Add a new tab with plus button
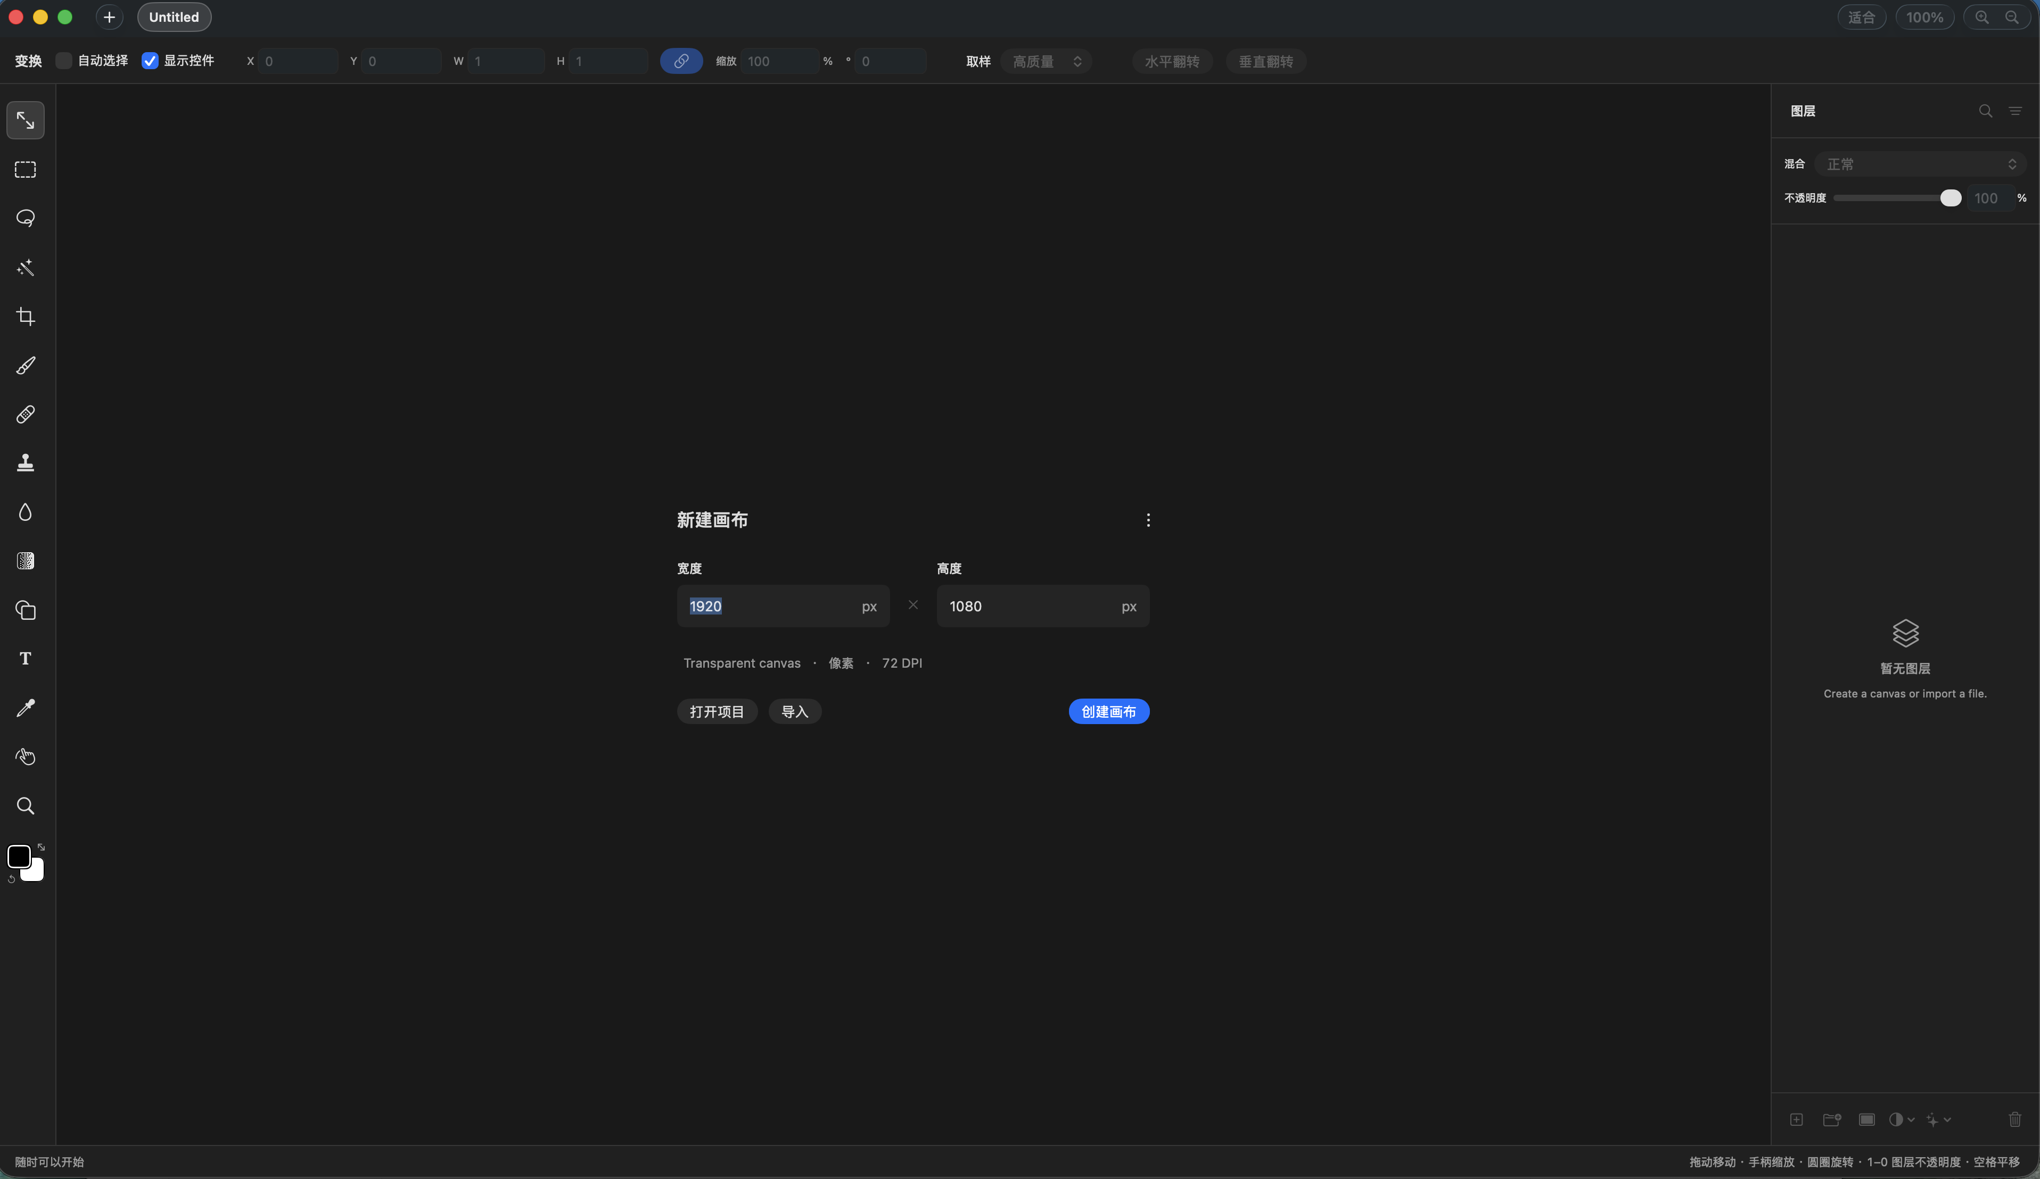Viewport: 2040px width, 1179px height. [109, 17]
